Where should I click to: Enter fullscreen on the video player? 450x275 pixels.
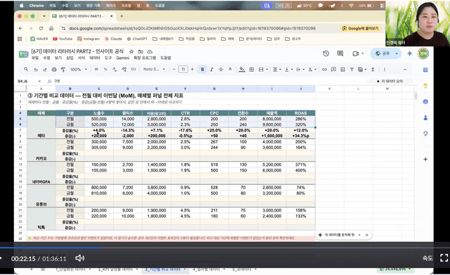pos(444,258)
